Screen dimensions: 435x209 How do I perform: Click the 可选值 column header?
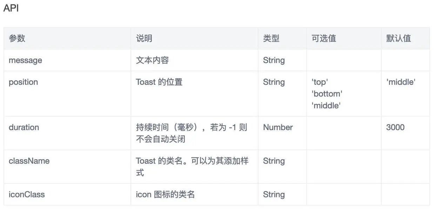click(x=323, y=38)
